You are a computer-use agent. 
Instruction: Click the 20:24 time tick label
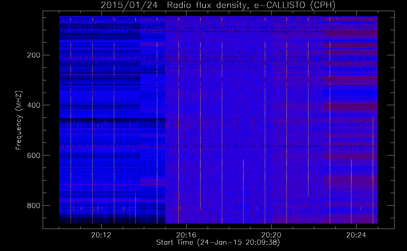(356, 235)
